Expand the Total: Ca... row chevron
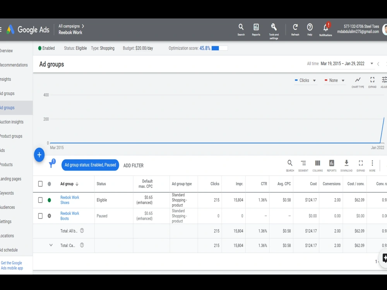 51,245
